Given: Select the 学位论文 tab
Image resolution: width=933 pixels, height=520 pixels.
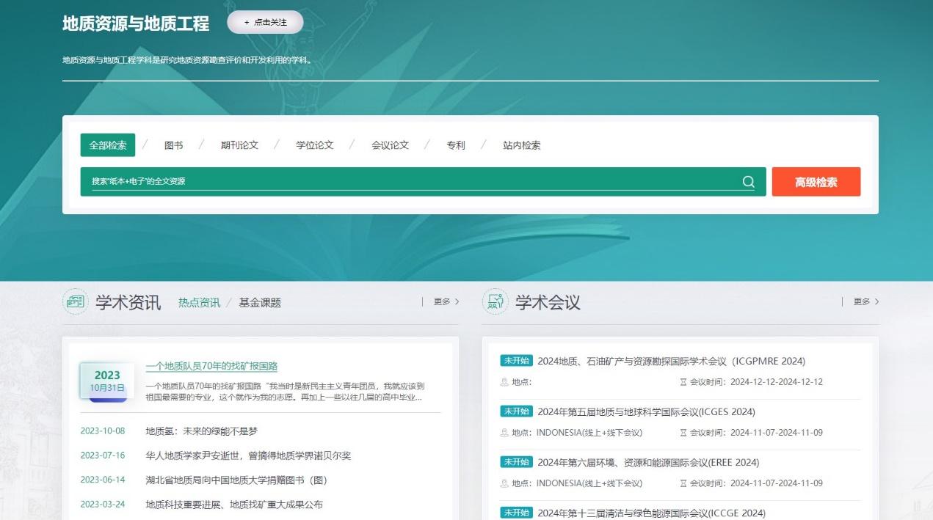Looking at the screenshot, I should click(315, 145).
